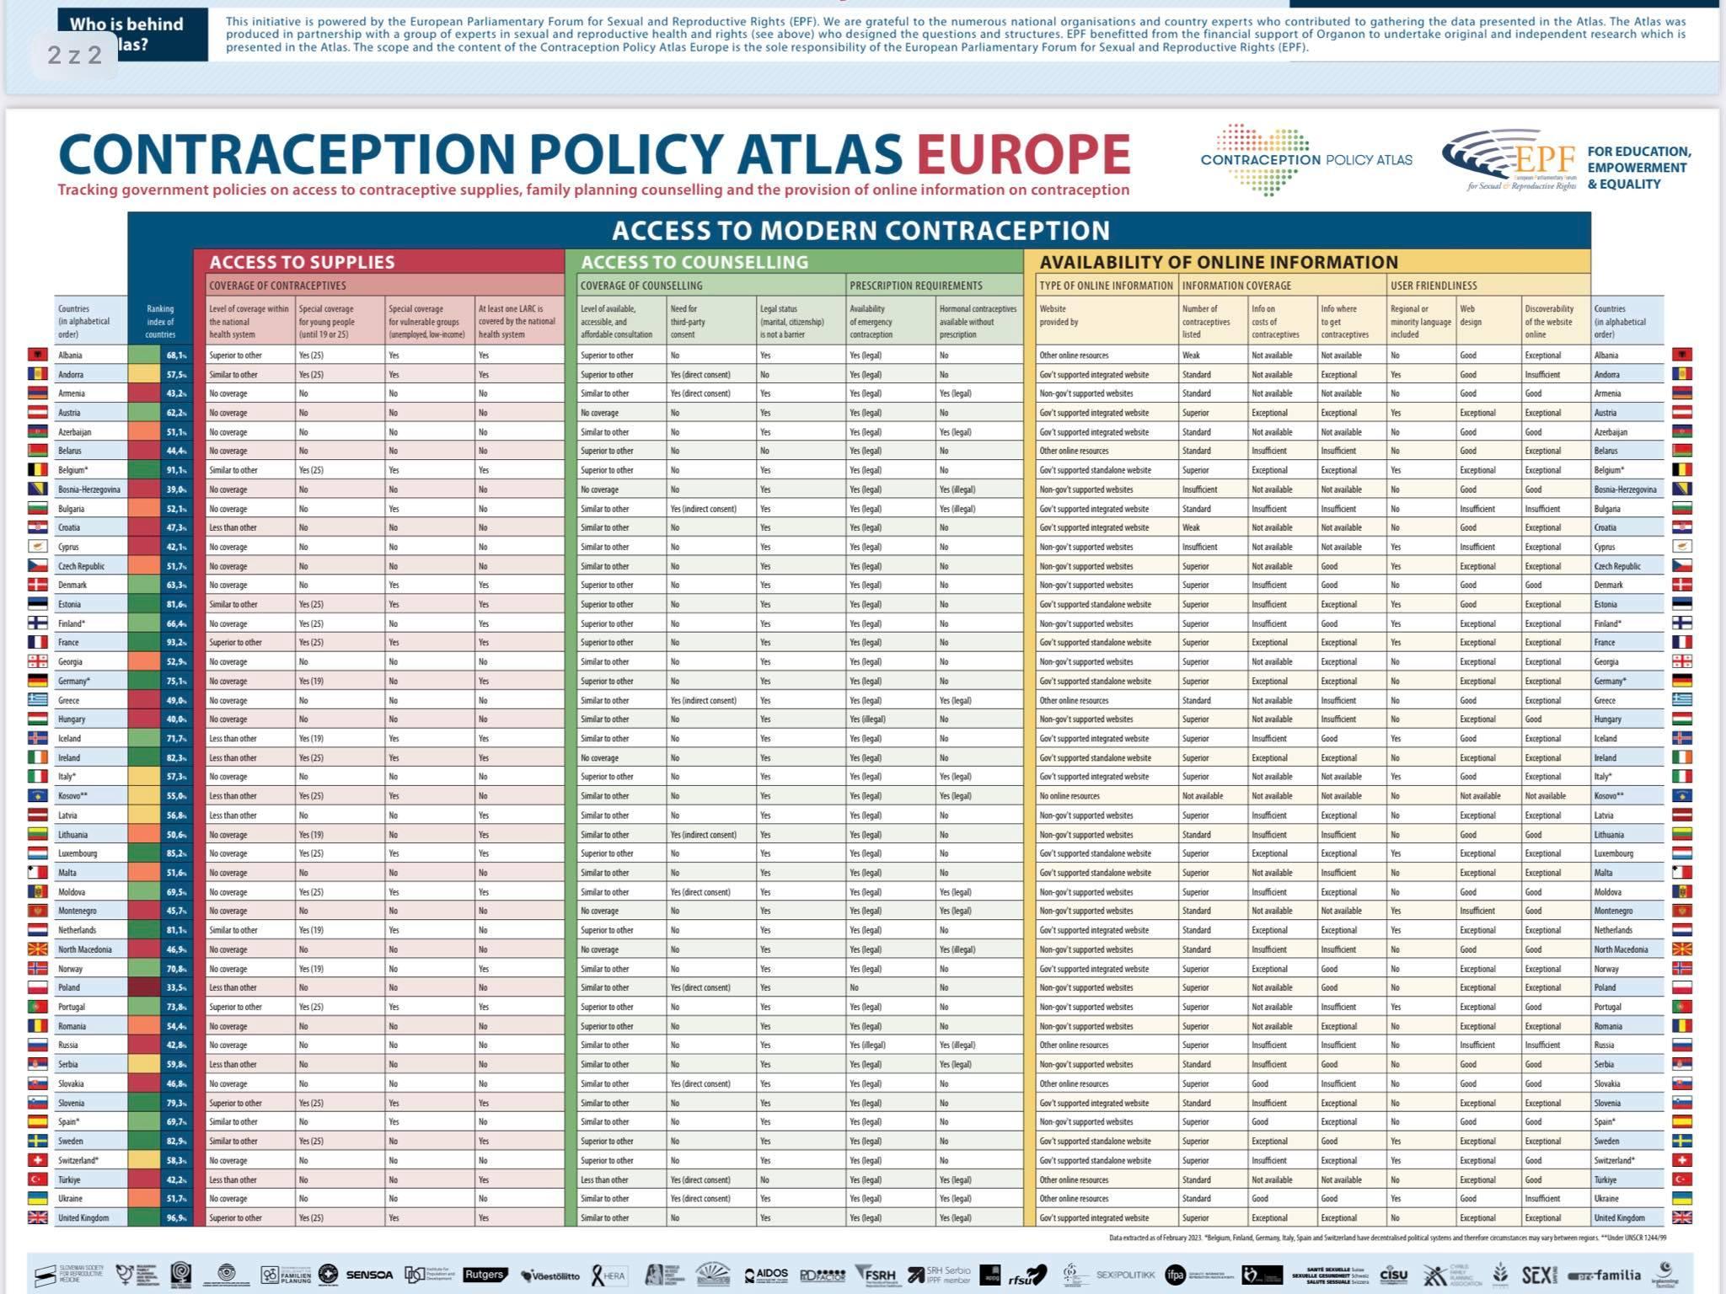Click the 'Ranking index of countries' column header
The width and height of the screenshot is (1726, 1294).
[x=160, y=321]
